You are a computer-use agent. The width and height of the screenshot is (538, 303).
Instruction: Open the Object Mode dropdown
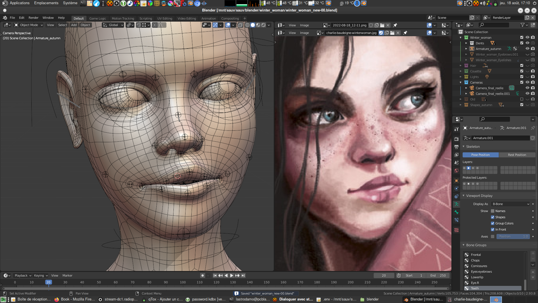coord(29,25)
